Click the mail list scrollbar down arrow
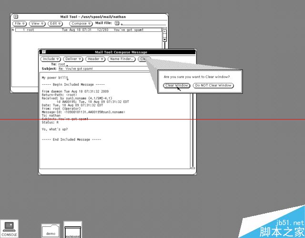This screenshot has width=305, height=238. 164,40
